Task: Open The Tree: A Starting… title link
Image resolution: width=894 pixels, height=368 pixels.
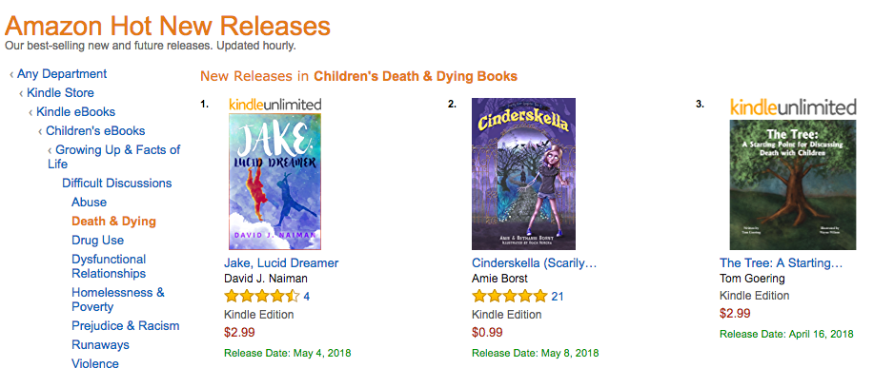Action: [782, 263]
